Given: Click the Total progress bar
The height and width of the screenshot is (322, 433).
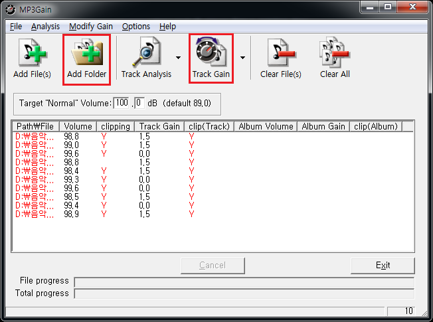Looking at the screenshot, I should point(244,293).
